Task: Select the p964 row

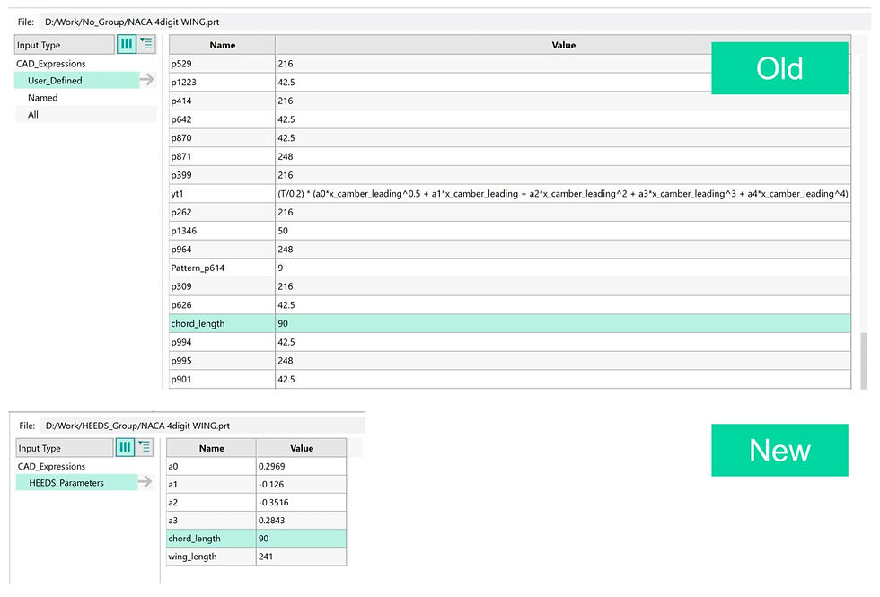Action: click(x=510, y=250)
